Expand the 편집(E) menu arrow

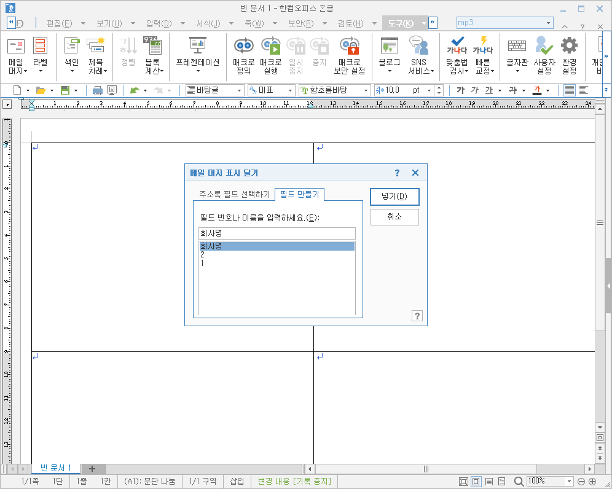click(x=83, y=24)
